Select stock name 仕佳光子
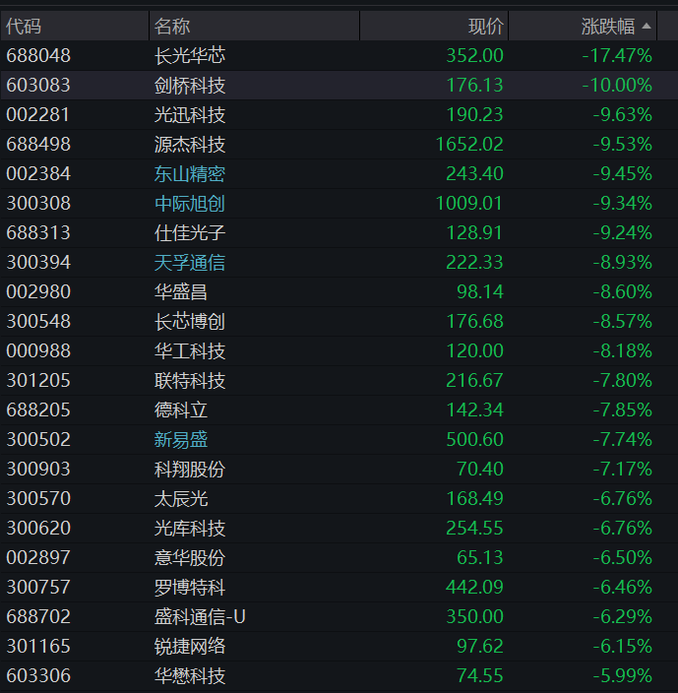Viewport: 678px width, 693px height. (190, 233)
